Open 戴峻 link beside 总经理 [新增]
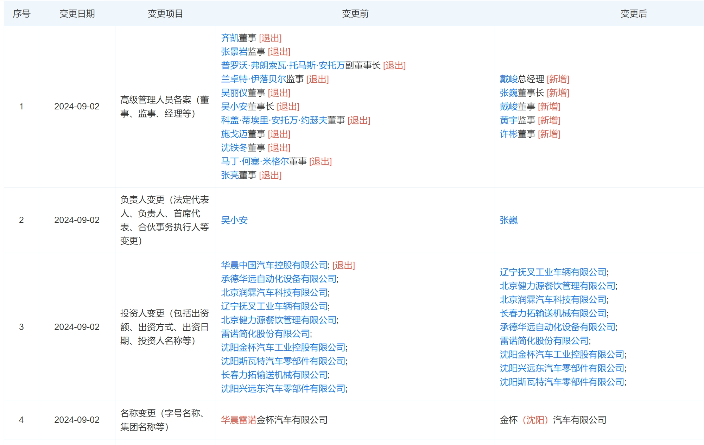The width and height of the screenshot is (704, 445). 509,79
